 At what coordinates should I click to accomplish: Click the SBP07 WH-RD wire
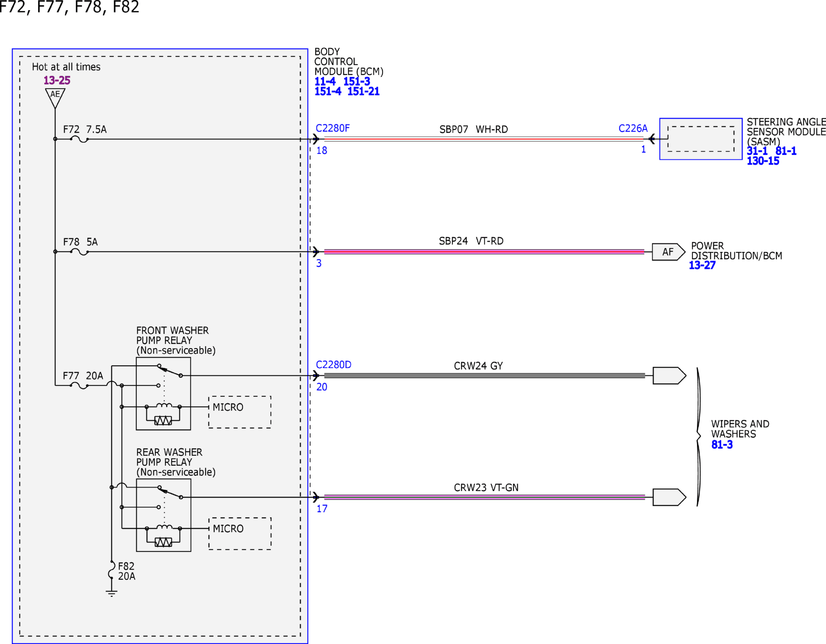pos(484,139)
